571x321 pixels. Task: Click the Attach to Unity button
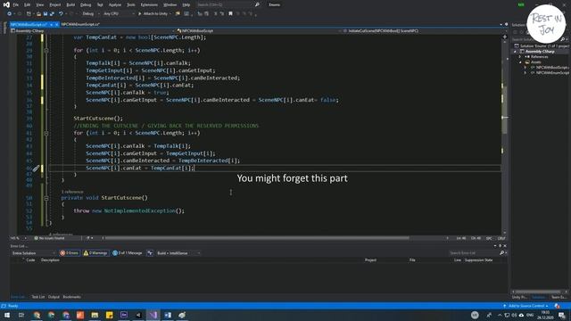pos(153,14)
